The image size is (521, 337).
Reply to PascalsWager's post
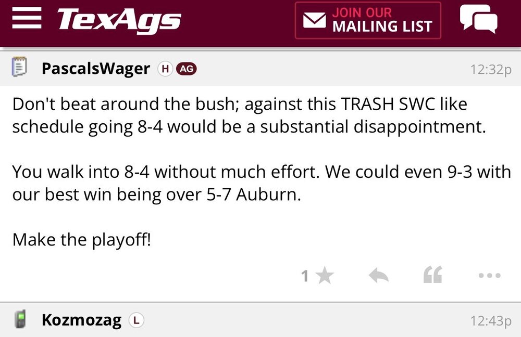coord(379,276)
